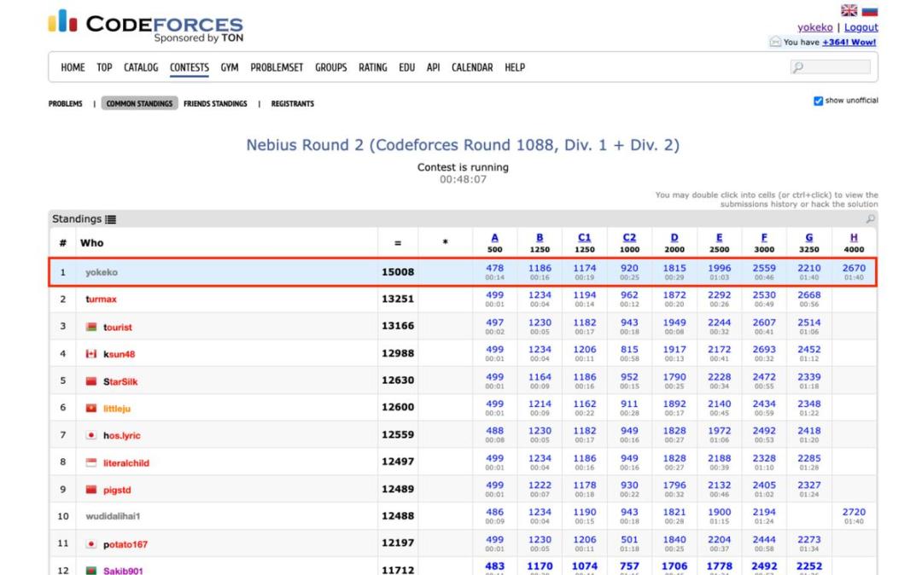Click magnifier icon in standings header
The image size is (922, 575).
(x=870, y=218)
